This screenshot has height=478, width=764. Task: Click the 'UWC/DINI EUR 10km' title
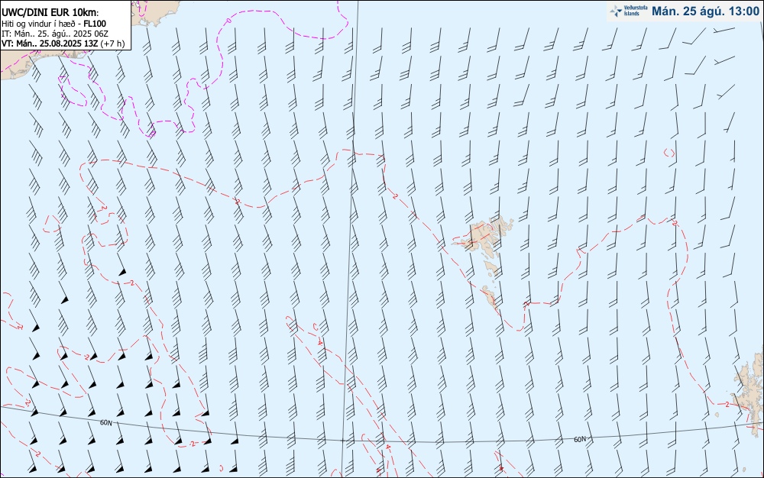point(50,13)
